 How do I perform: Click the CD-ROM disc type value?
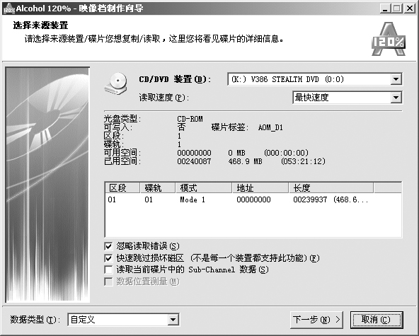click(x=190, y=119)
